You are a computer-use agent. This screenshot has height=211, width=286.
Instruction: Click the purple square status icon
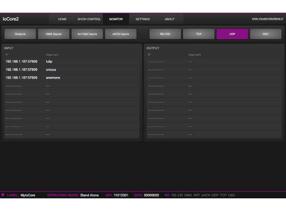[3, 195]
